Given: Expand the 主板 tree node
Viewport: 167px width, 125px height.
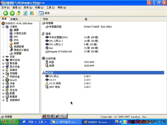Looking at the screenshot, I should point(3,57).
